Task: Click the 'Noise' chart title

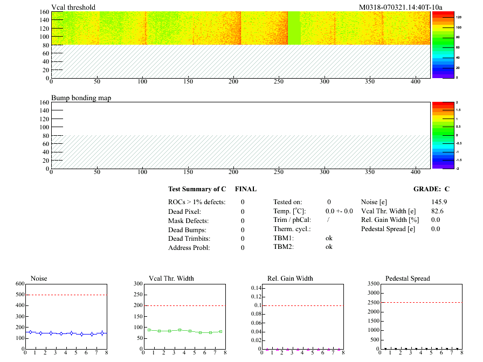Action: point(39,279)
